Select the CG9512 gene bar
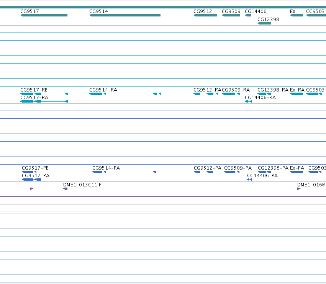Viewport: 326px width, 284px height. coord(205,15)
